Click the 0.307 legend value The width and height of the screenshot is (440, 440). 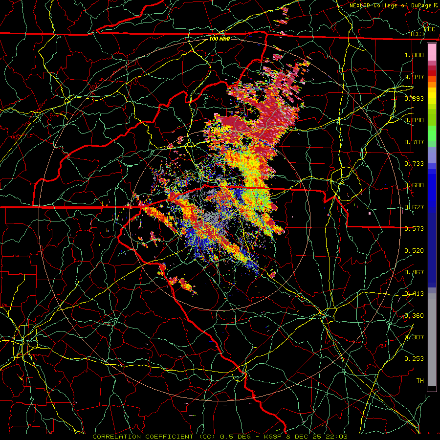tap(414, 337)
